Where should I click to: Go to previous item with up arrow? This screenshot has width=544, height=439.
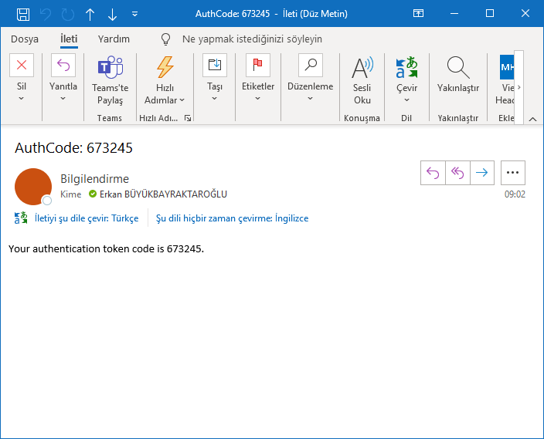tap(90, 14)
